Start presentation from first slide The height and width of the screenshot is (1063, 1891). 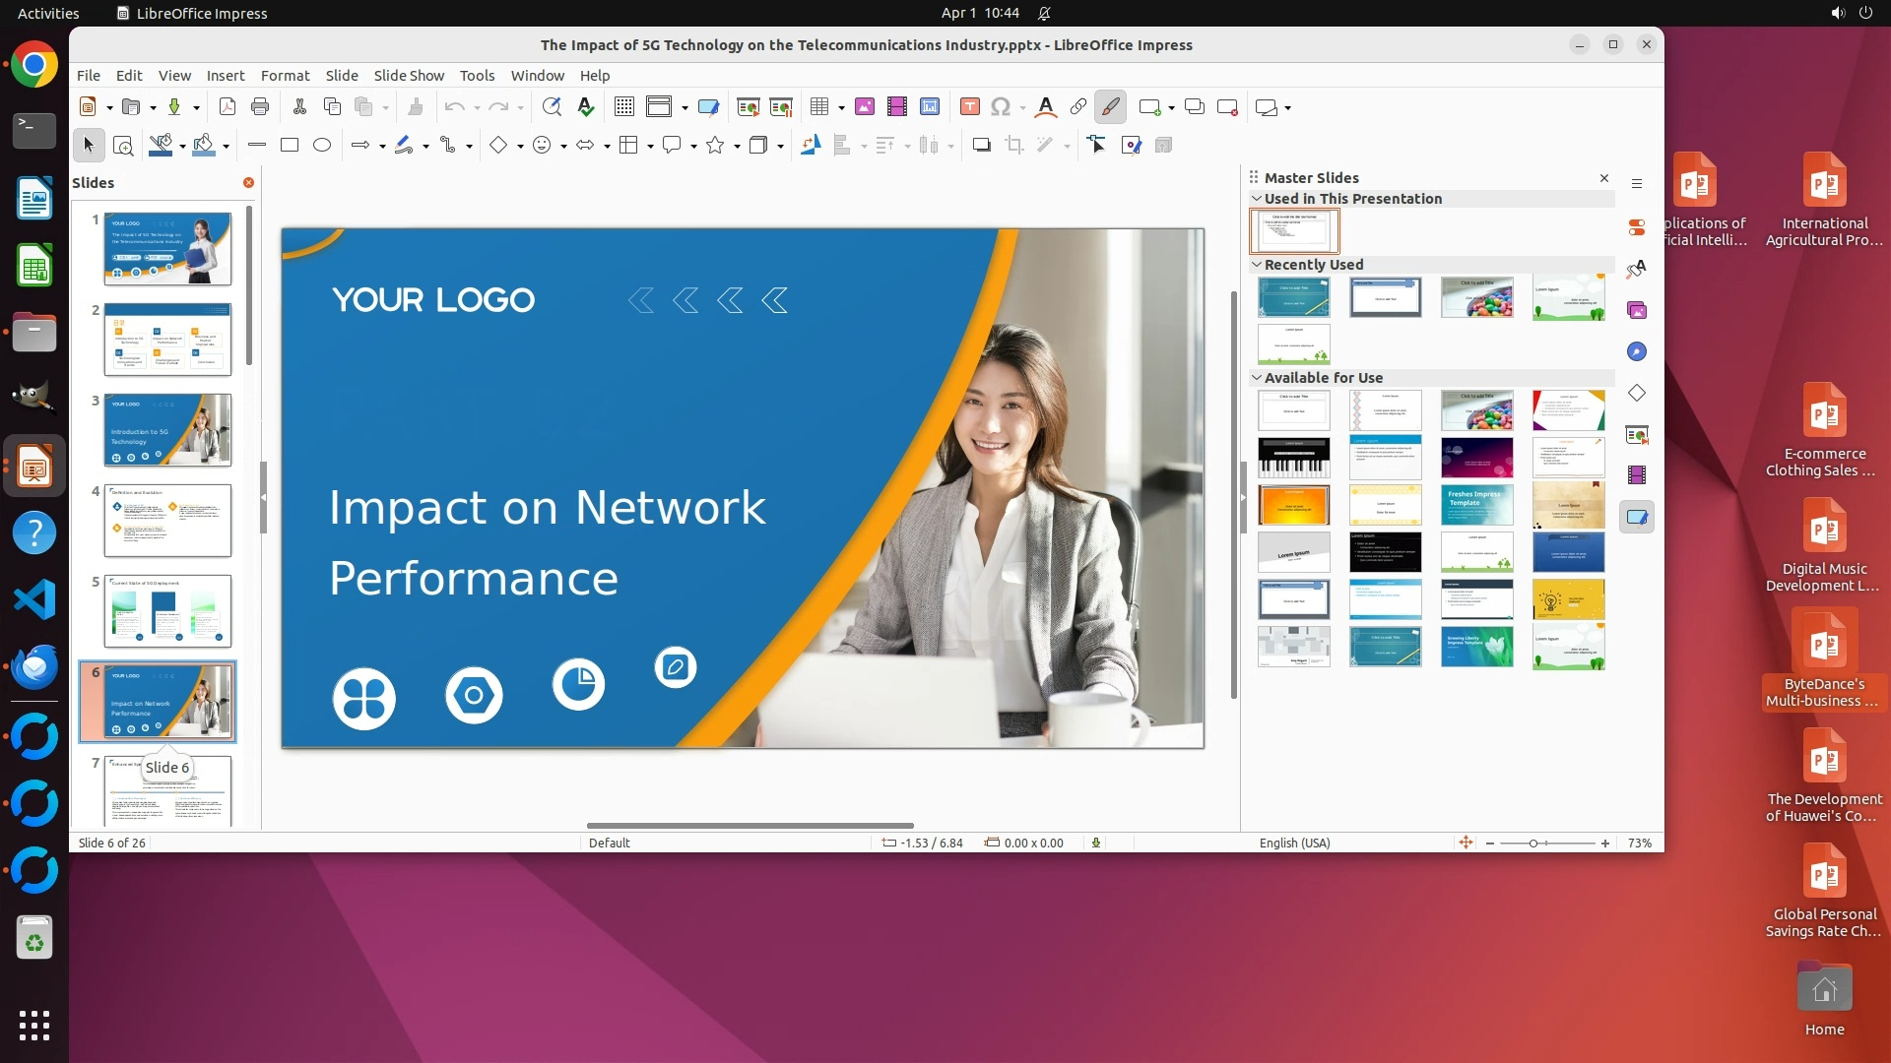[x=749, y=107]
